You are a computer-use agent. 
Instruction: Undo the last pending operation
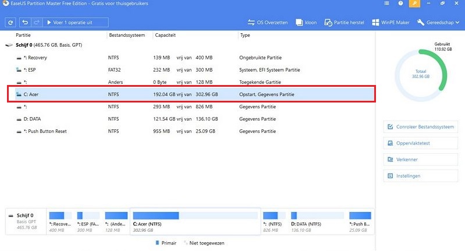(x=25, y=23)
